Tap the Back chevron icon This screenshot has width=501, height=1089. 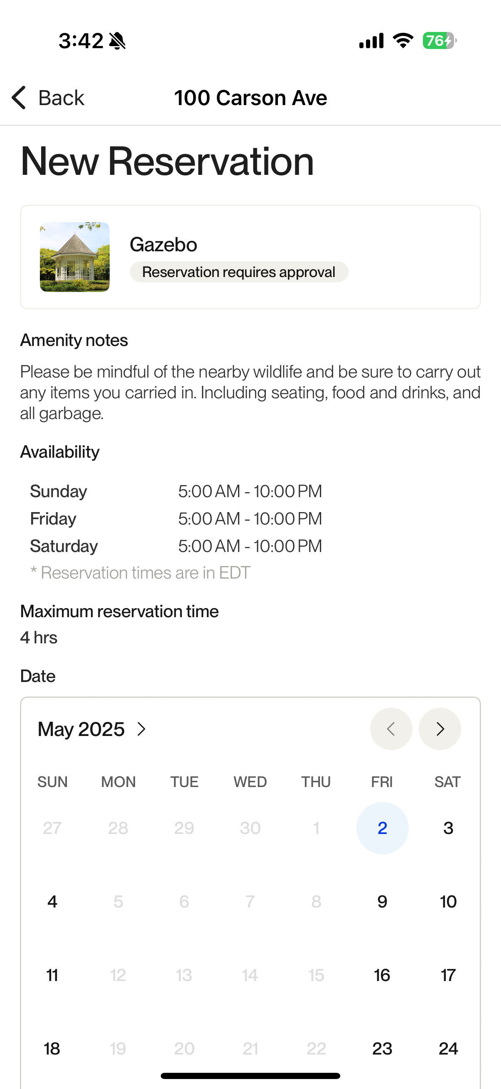click(x=19, y=98)
